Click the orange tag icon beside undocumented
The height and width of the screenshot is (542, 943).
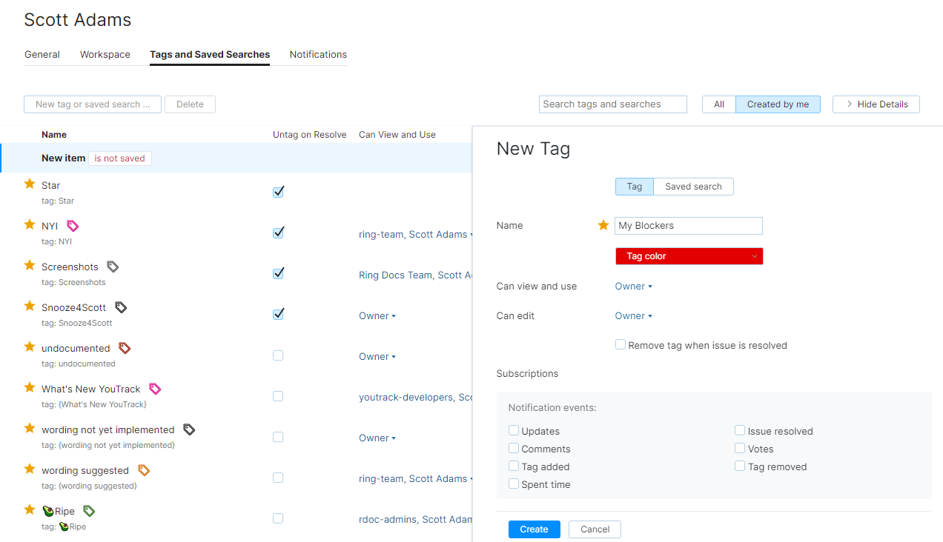click(x=123, y=347)
